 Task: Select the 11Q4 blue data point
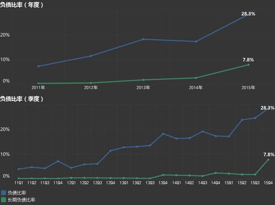pos(58,161)
